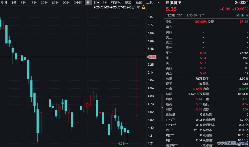Open the F9 information panel

point(105,2)
